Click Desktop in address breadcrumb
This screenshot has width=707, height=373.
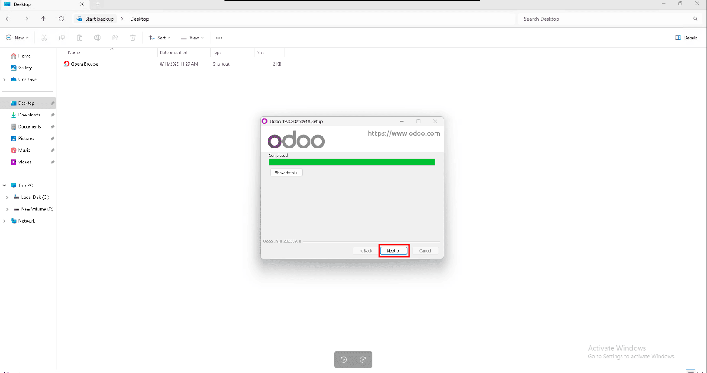(139, 19)
